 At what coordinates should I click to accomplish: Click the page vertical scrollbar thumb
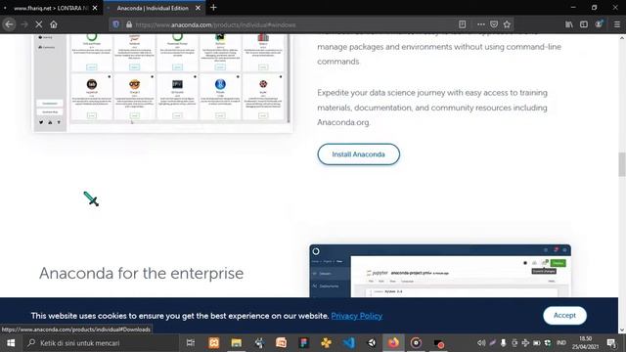(x=622, y=164)
